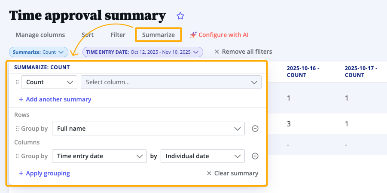Expand the Full name group-by dropdown
This screenshot has height=193, width=387.
pyautogui.click(x=148, y=129)
